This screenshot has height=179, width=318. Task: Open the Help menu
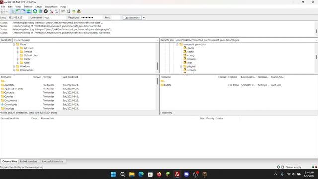(63, 6)
